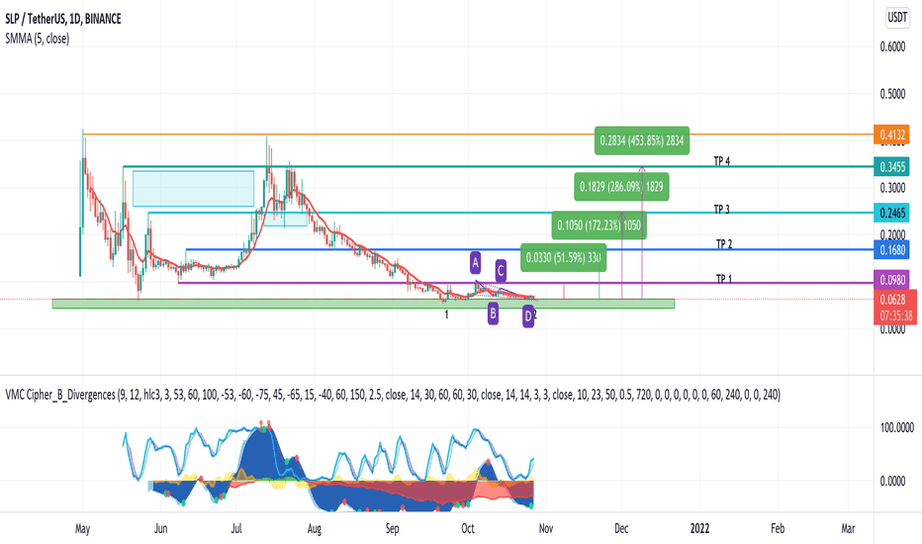Select the purple D pattern marker

click(x=528, y=317)
